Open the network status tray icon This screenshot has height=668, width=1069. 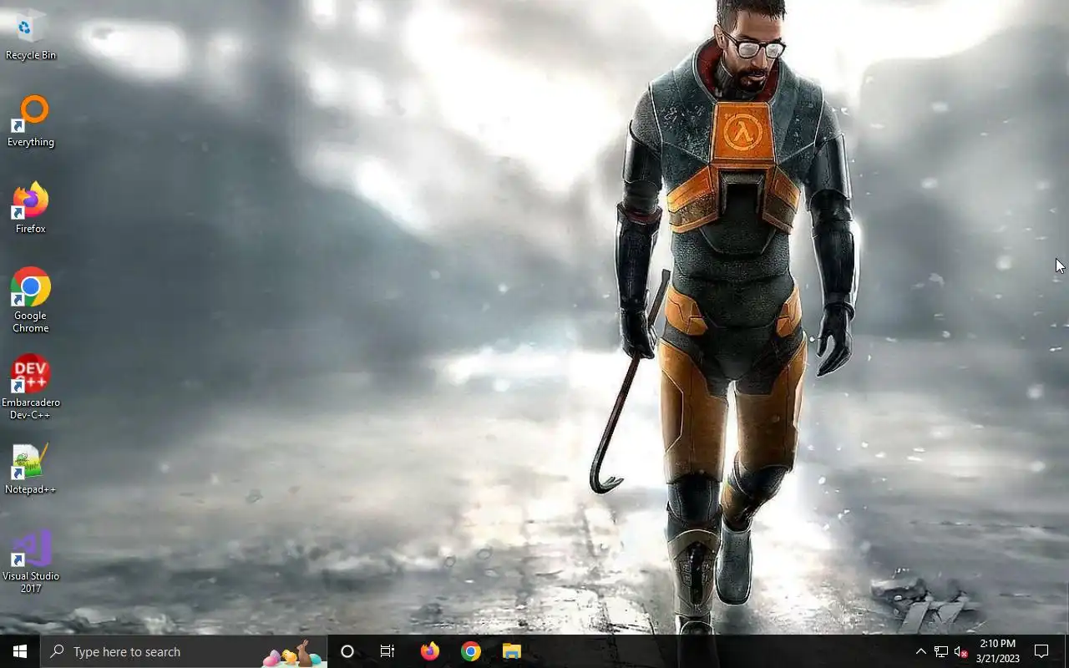click(x=941, y=651)
